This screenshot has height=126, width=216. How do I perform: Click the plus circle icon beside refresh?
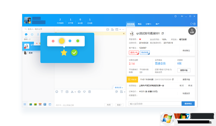[x=194, y=24]
